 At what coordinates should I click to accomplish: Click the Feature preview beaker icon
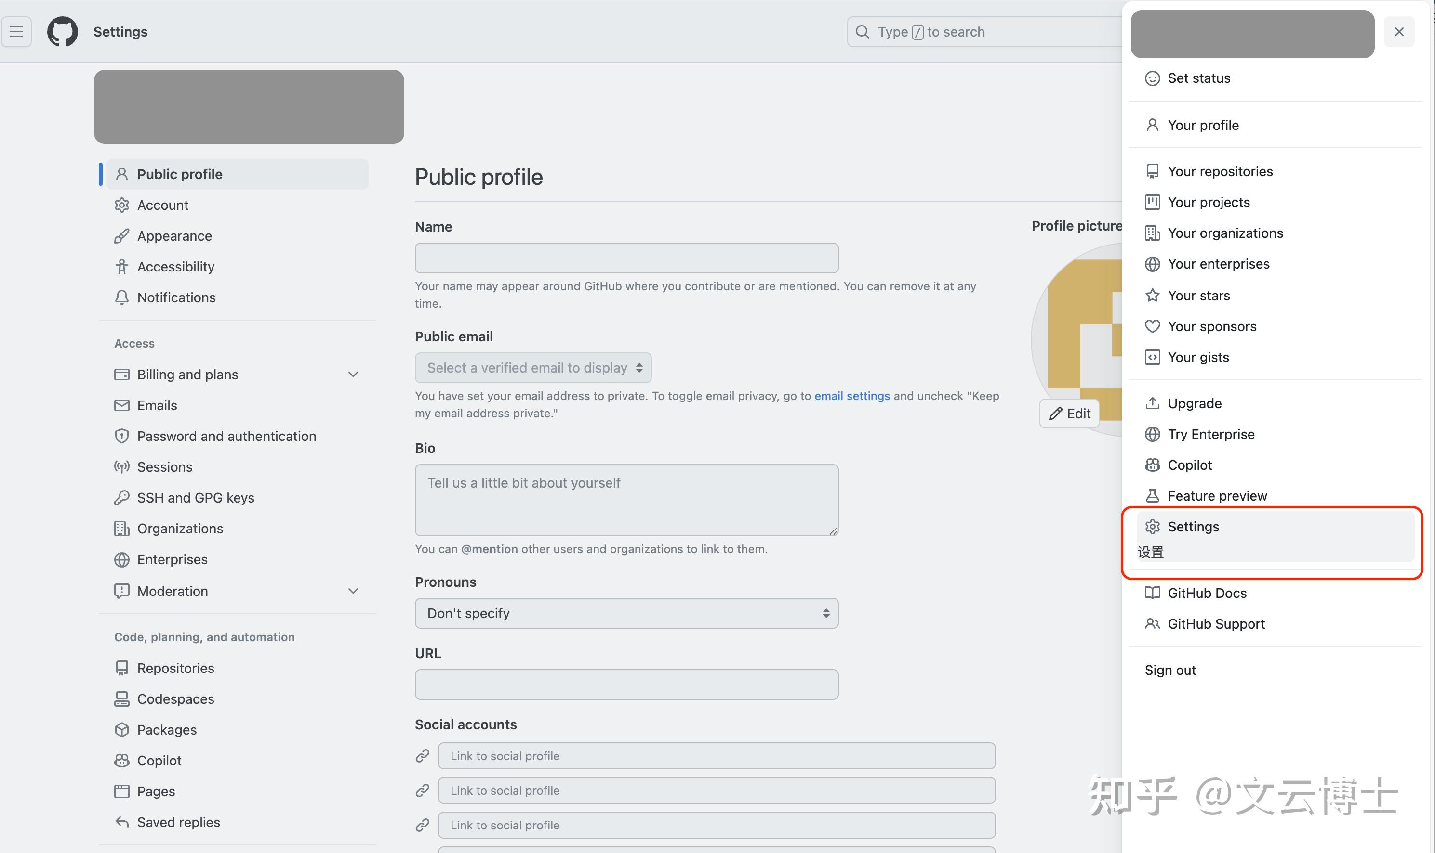[1153, 495]
